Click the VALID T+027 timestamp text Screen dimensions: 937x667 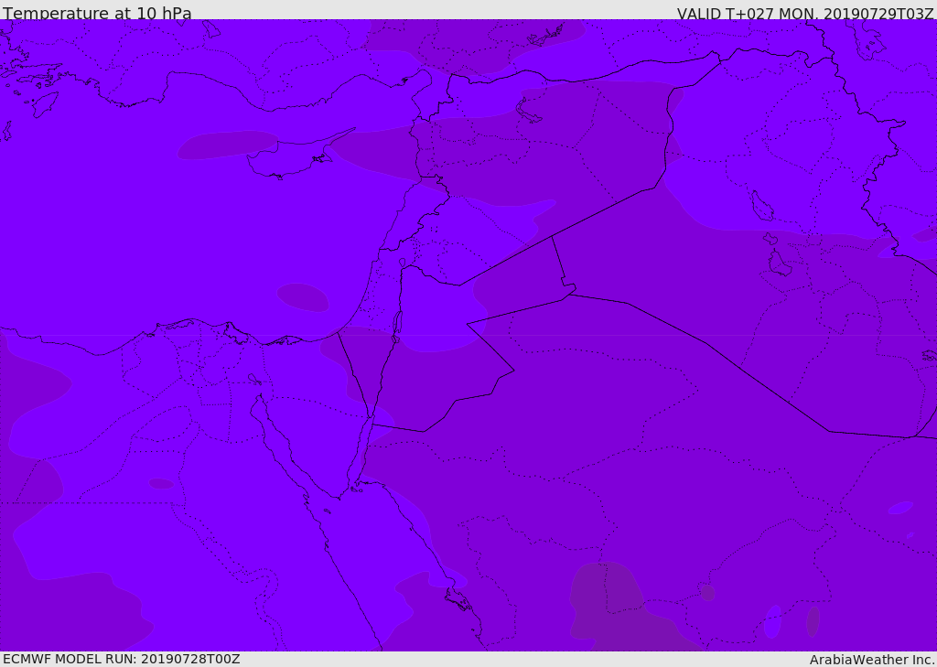(x=805, y=14)
